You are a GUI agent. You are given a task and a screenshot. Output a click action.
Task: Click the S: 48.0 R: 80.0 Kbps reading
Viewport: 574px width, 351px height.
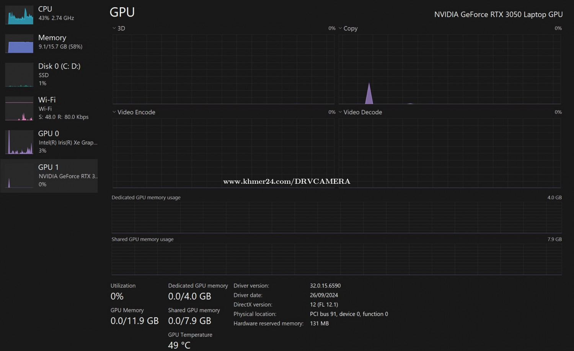click(x=64, y=117)
